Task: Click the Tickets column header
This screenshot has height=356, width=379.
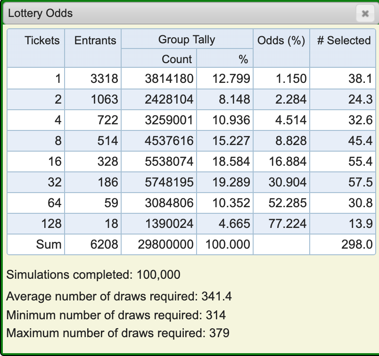Action: [x=42, y=40]
